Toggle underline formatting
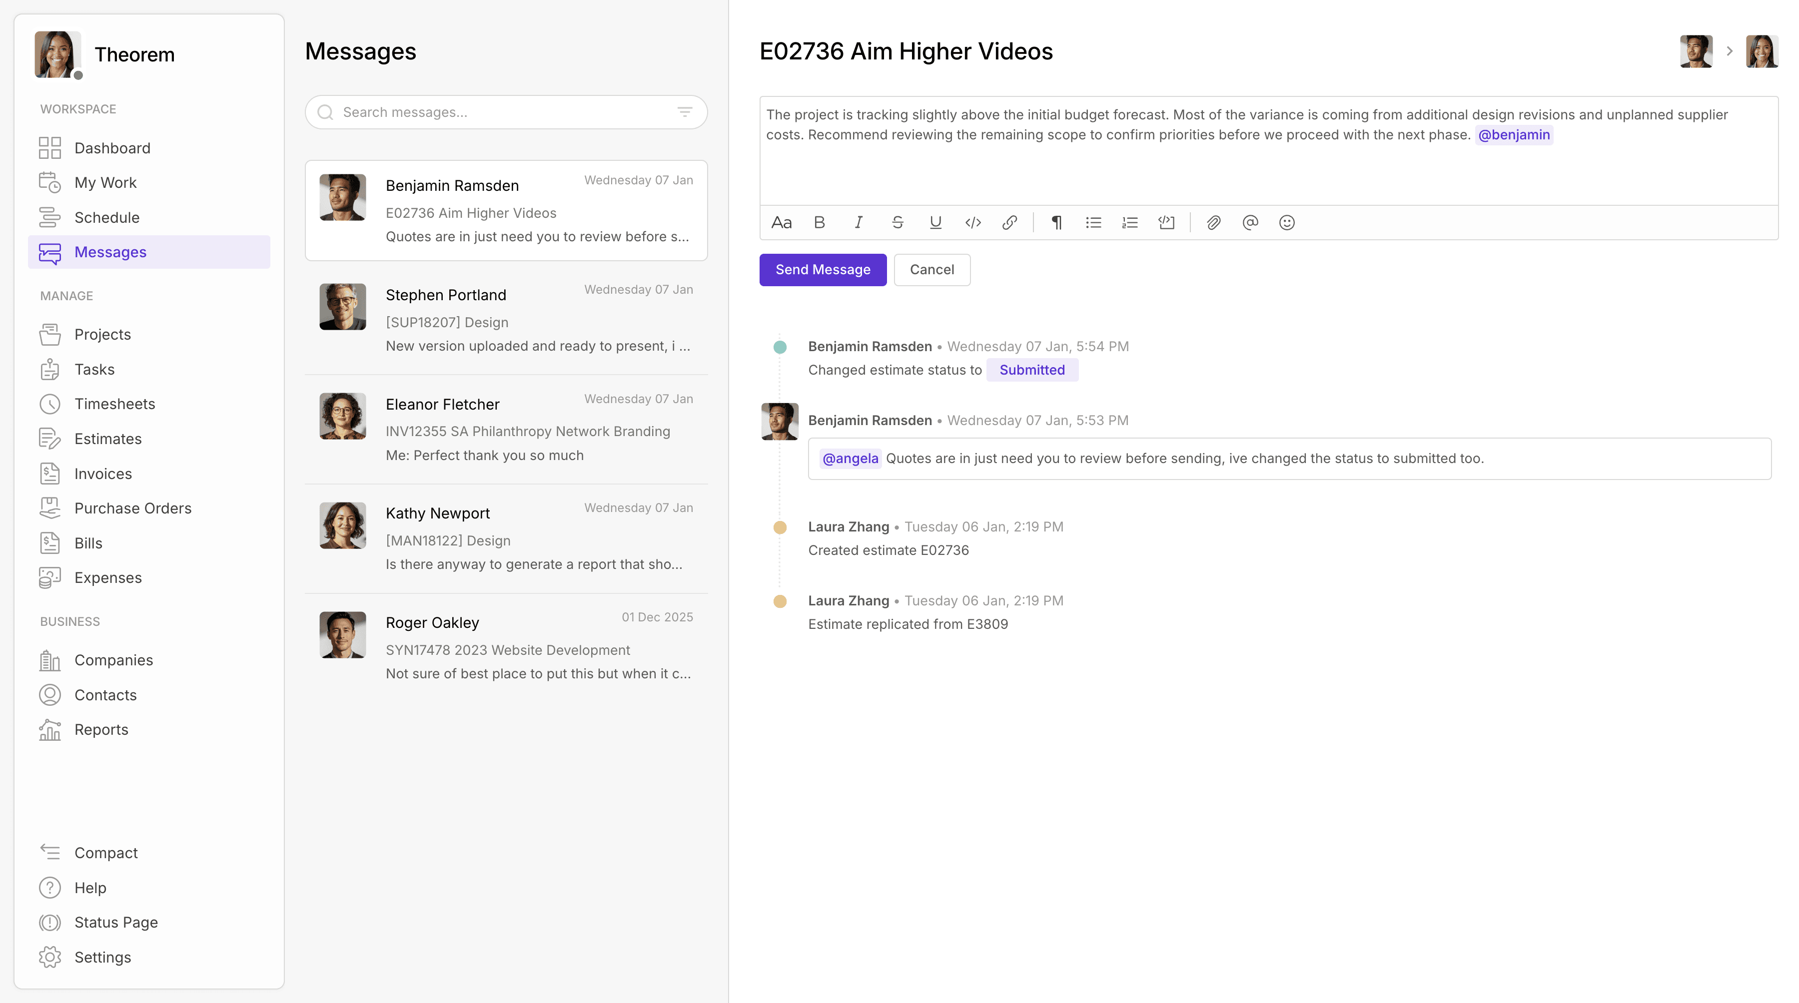1799x1003 pixels. 935,223
